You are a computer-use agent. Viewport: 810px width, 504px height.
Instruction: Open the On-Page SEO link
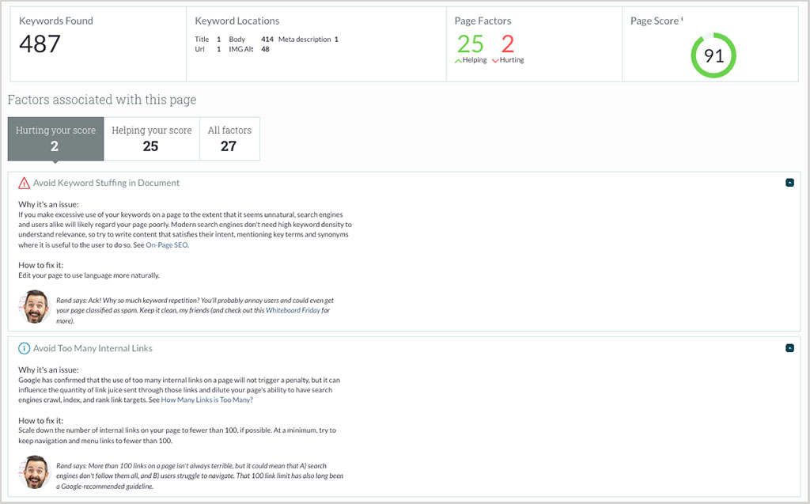coord(167,245)
